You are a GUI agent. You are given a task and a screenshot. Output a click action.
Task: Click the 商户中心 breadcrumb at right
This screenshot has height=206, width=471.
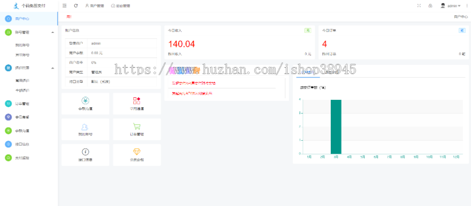(x=461, y=17)
